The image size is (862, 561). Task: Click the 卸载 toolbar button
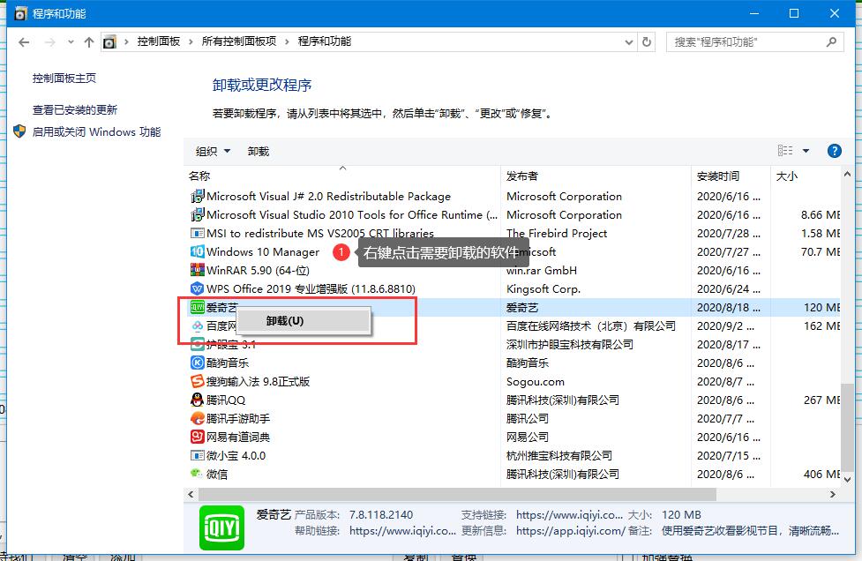(259, 151)
